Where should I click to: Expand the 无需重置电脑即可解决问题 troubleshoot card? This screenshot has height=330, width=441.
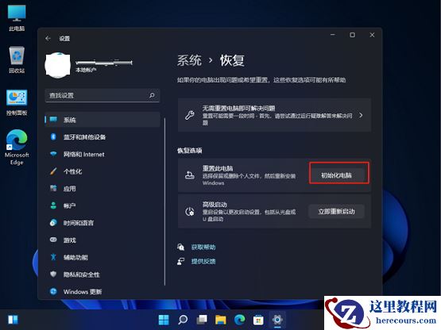[x=274, y=115]
